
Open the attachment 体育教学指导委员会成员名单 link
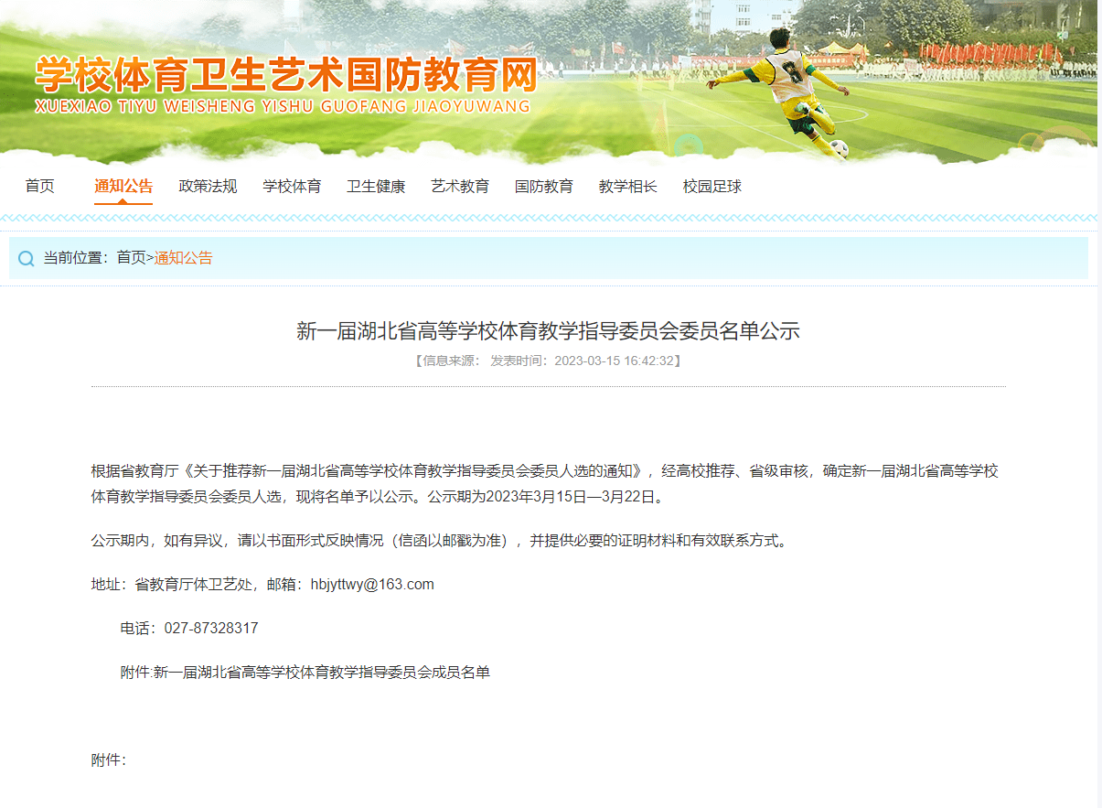(321, 673)
